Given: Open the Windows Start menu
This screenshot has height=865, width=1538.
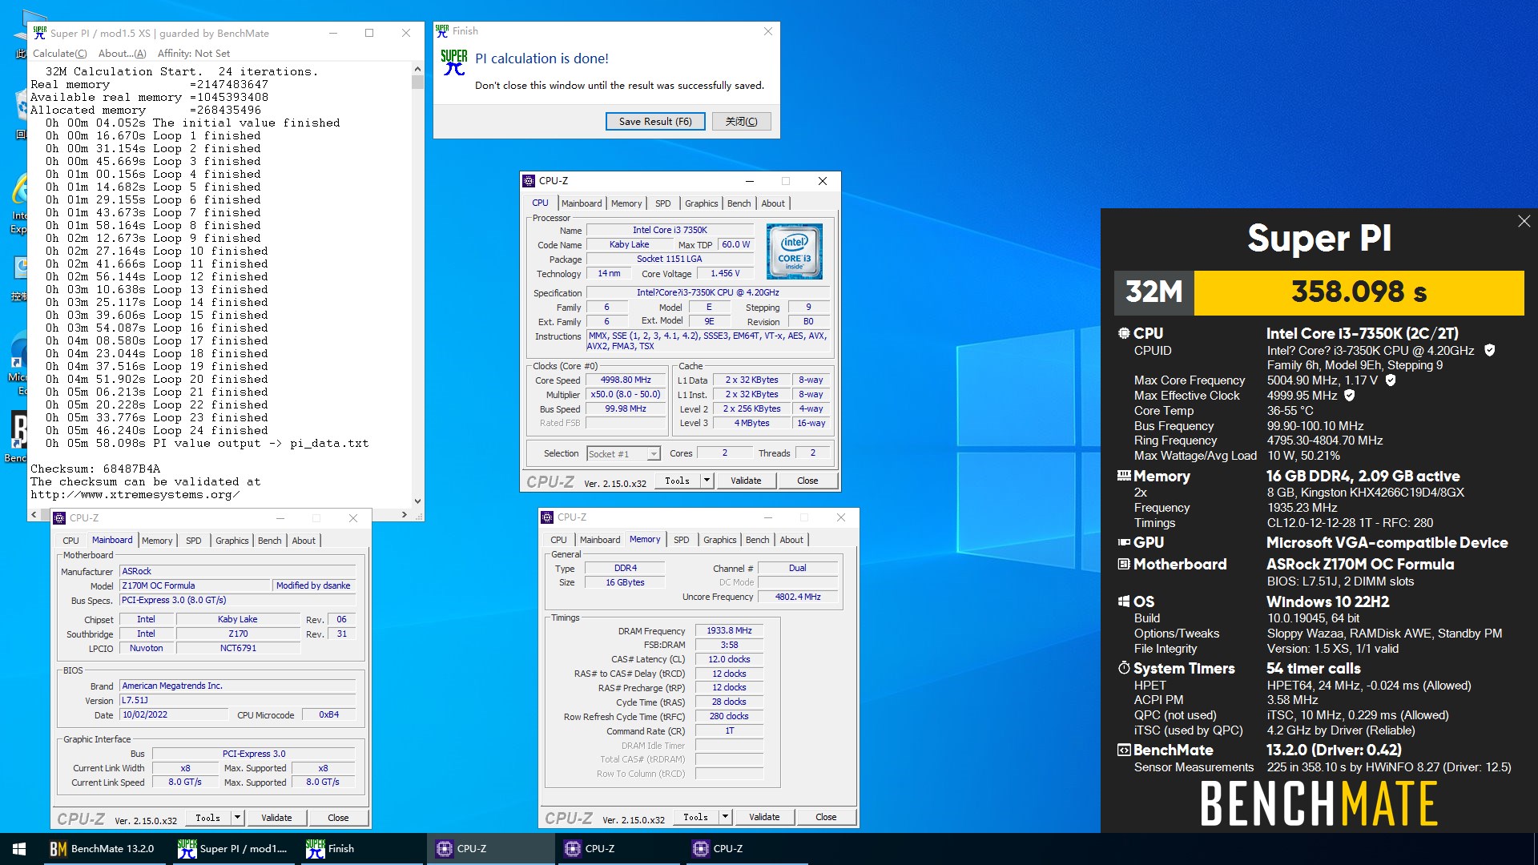Looking at the screenshot, I should pyautogui.click(x=19, y=849).
